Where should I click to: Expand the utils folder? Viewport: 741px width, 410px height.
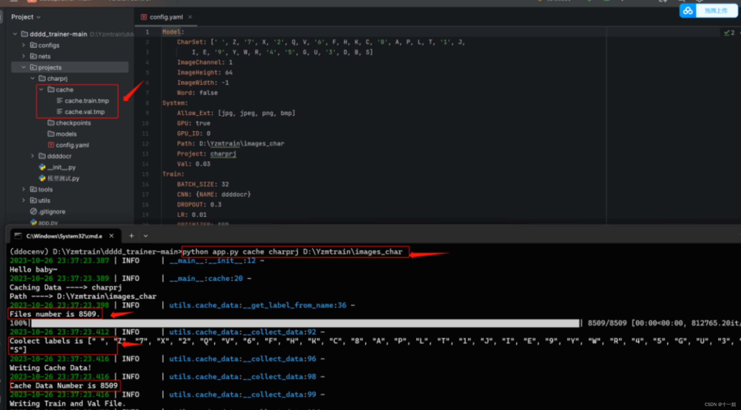point(23,200)
